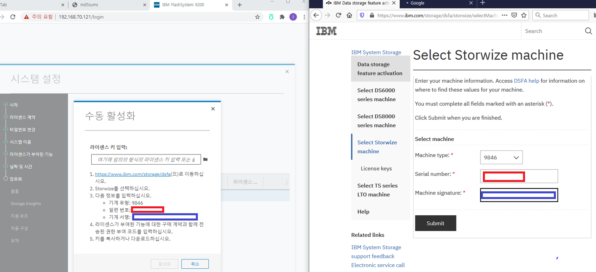Close the 수동 활성화 dialog

click(x=213, y=109)
